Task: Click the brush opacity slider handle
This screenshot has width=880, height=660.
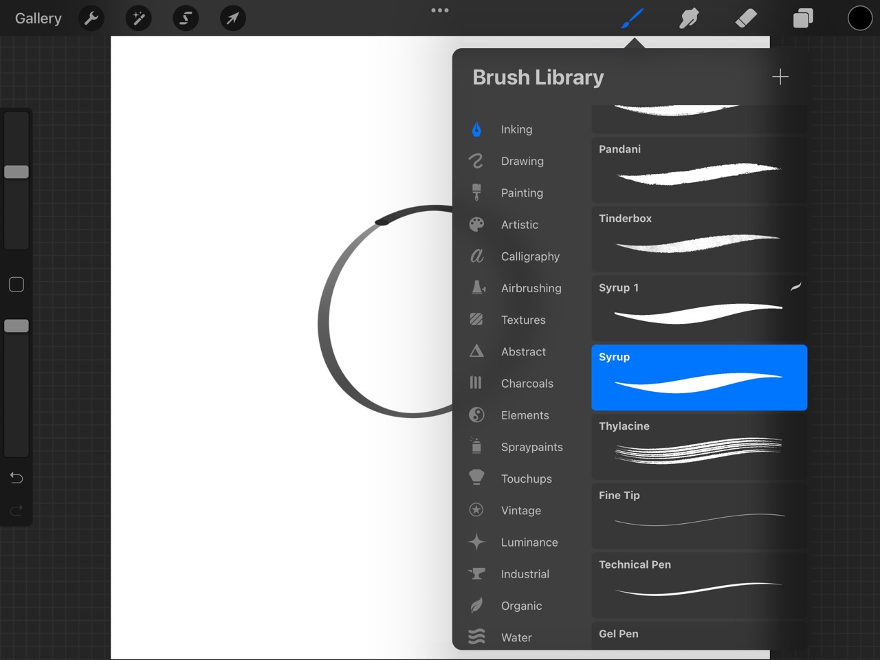Action: click(16, 326)
